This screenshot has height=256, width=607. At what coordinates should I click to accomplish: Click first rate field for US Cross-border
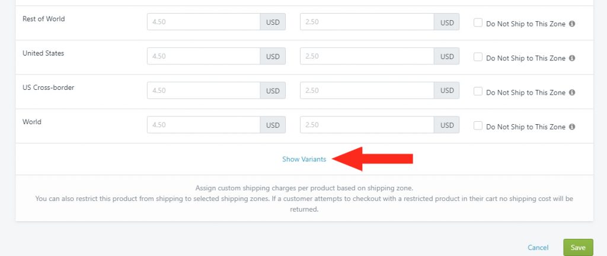[204, 90]
